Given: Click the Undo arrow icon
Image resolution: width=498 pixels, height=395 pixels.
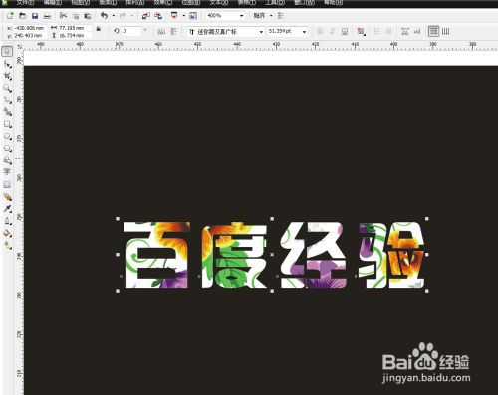Looking at the screenshot, I should pos(104,16).
